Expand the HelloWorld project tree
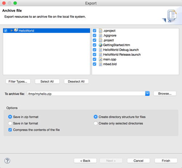The image size is (182, 168). click(12, 31)
